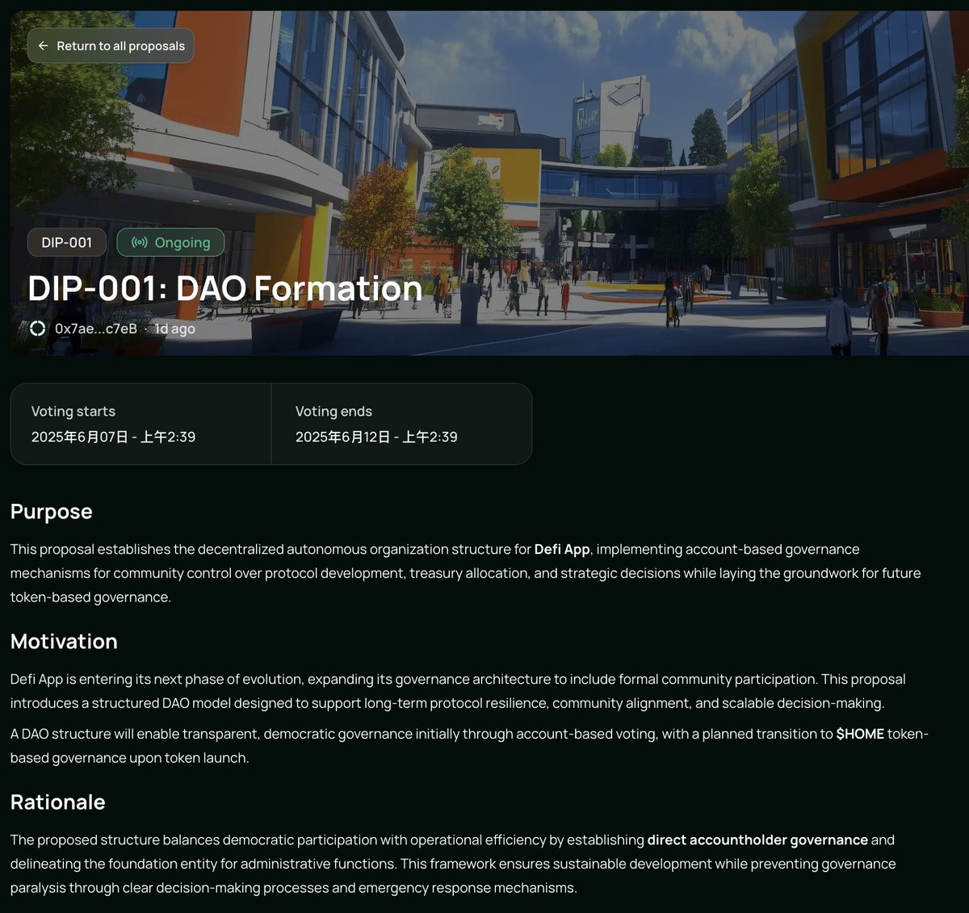Click the bold 'Defi App' text in Purpose
Image resolution: width=969 pixels, height=913 pixels.
tap(562, 549)
